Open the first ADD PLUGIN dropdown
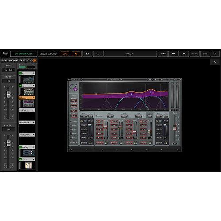 pyautogui.click(x=27, y=110)
